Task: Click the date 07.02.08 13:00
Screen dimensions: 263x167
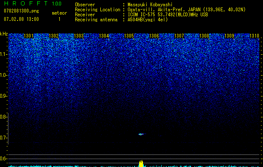Action: click(21, 19)
